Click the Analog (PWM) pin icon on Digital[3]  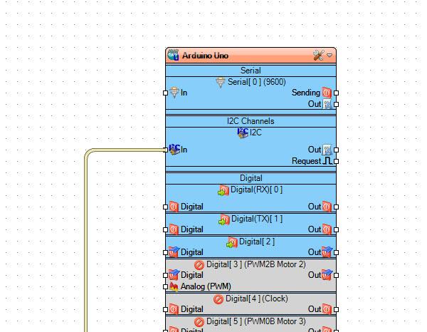click(174, 286)
